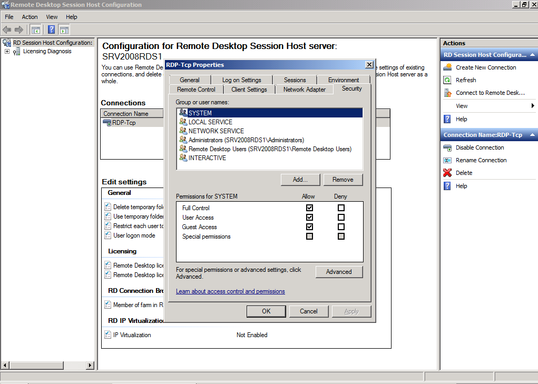Switch to the Remote Control tab
This screenshot has height=384, width=538.
pyautogui.click(x=196, y=90)
